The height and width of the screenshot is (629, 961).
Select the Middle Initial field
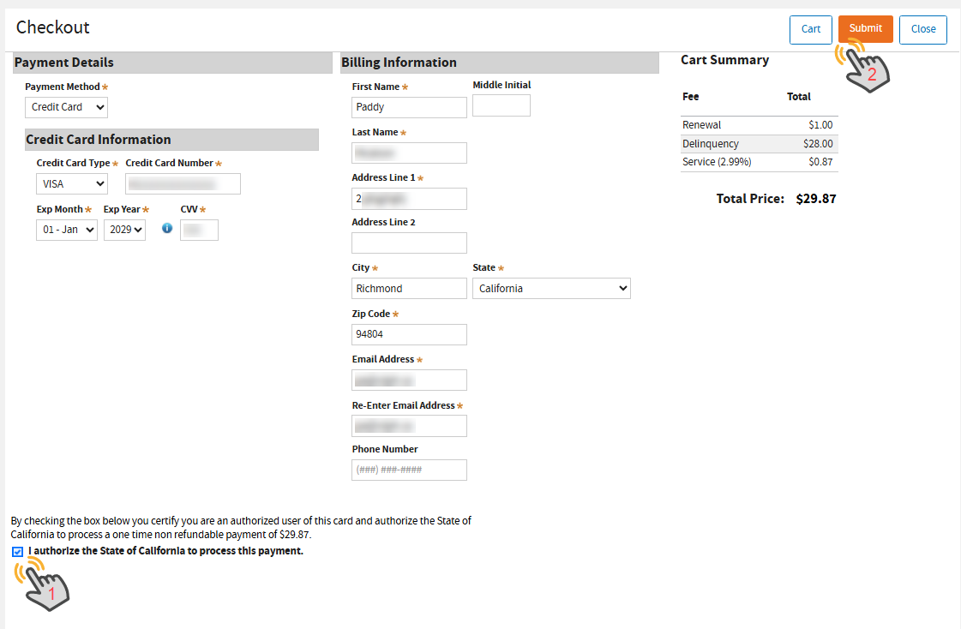pyautogui.click(x=501, y=105)
